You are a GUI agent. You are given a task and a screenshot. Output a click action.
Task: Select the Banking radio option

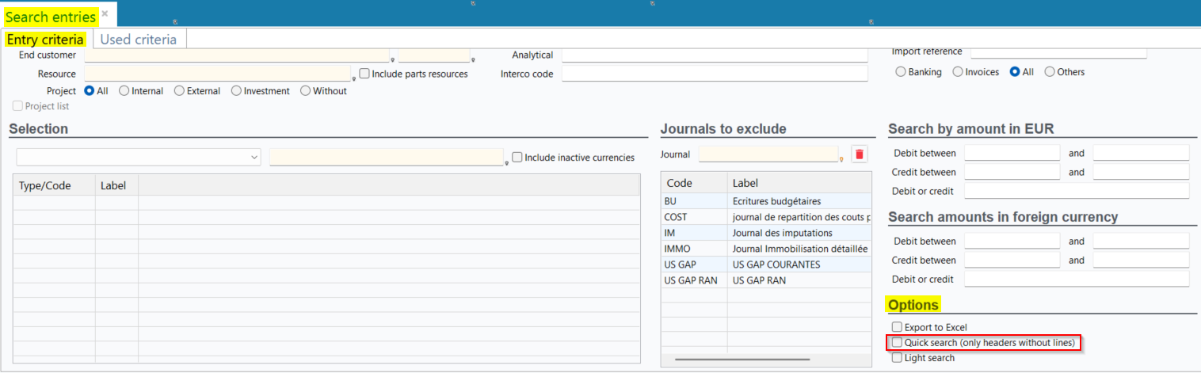click(901, 72)
